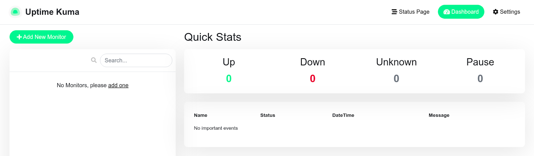
Task: Click the magnifying glass search icon
Action: (x=94, y=60)
